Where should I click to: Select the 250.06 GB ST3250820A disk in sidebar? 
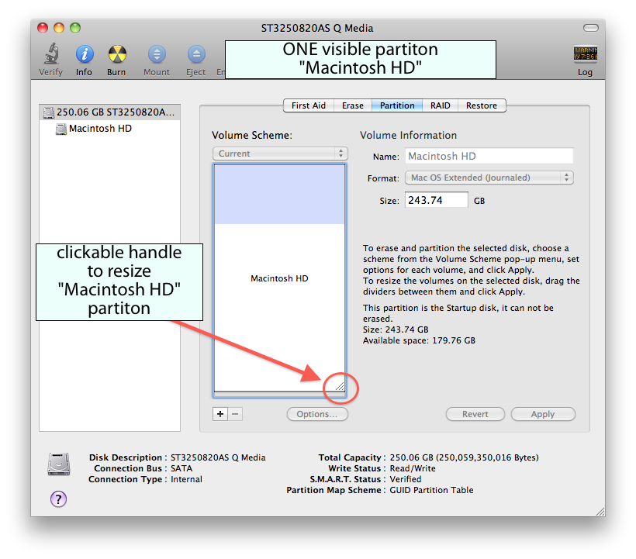[x=109, y=112]
